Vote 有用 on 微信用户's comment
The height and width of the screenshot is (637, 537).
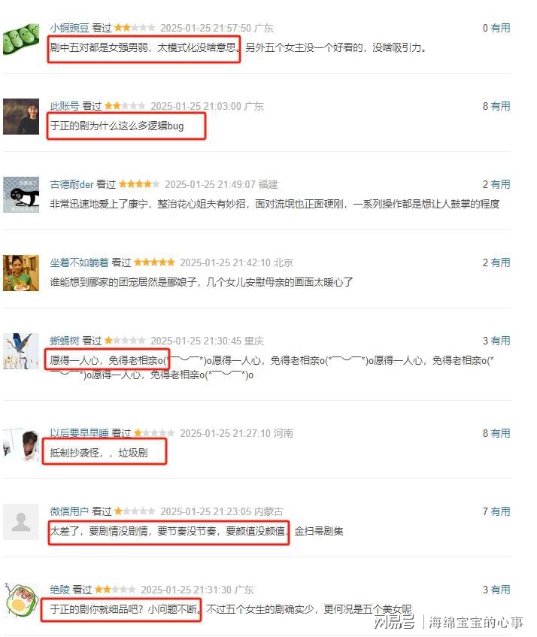pyautogui.click(x=500, y=511)
